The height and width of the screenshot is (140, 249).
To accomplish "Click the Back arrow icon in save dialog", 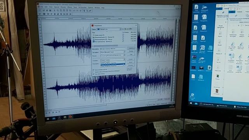I will (123, 29).
